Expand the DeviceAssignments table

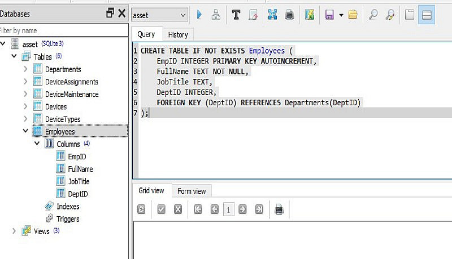point(25,82)
